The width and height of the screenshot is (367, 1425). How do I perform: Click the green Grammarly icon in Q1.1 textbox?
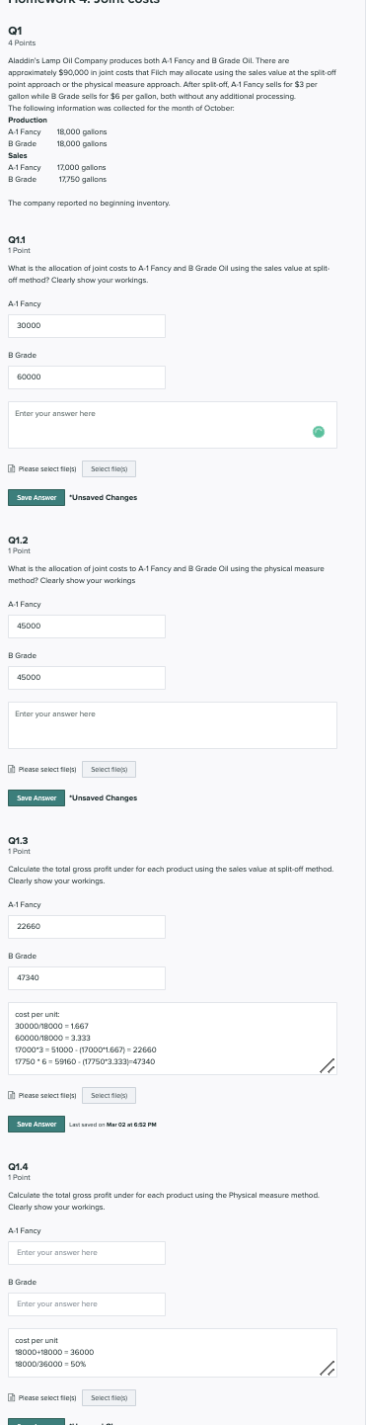point(318,431)
